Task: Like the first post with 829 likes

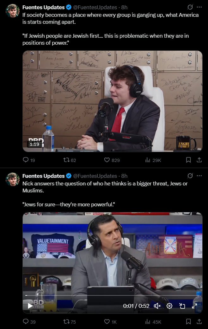Action: [x=112, y=160]
